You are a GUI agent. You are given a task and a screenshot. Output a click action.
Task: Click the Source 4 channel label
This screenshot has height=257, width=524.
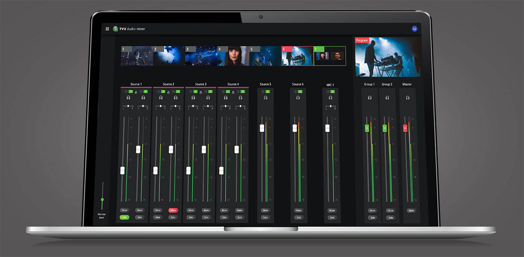pyautogui.click(x=233, y=84)
